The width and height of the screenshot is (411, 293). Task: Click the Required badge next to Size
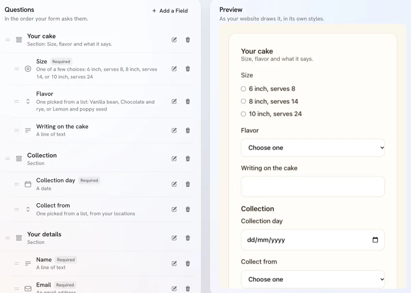pyautogui.click(x=61, y=62)
